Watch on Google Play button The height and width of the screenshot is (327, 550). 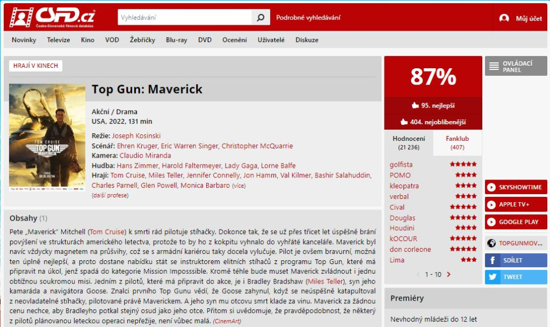[516, 222]
